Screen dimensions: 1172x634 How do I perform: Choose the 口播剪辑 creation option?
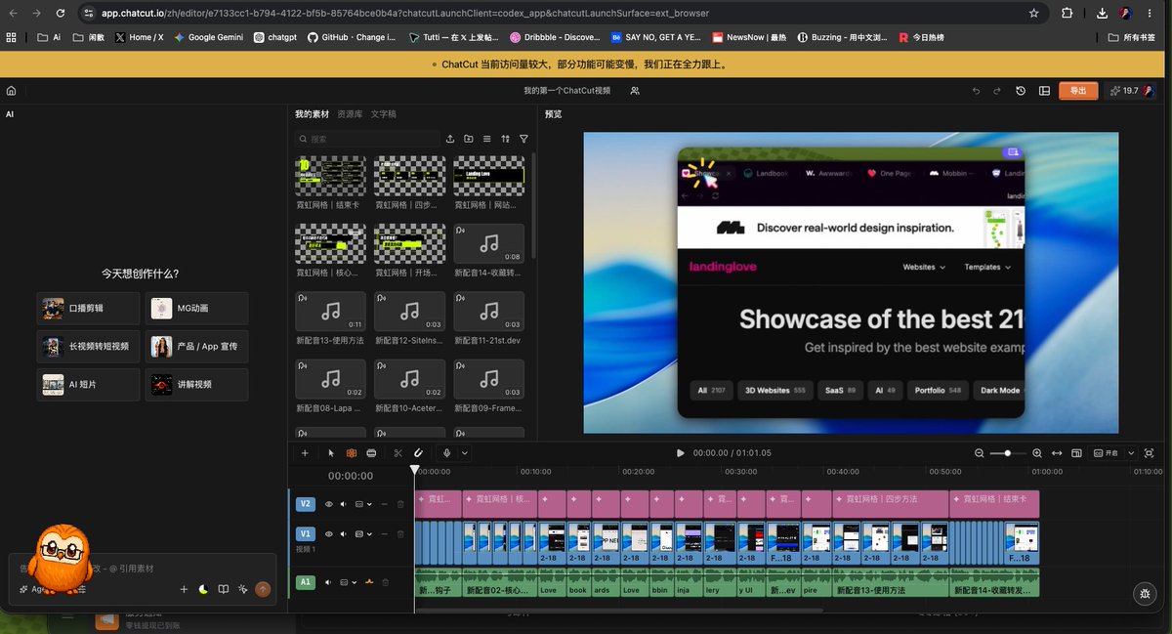89,309
